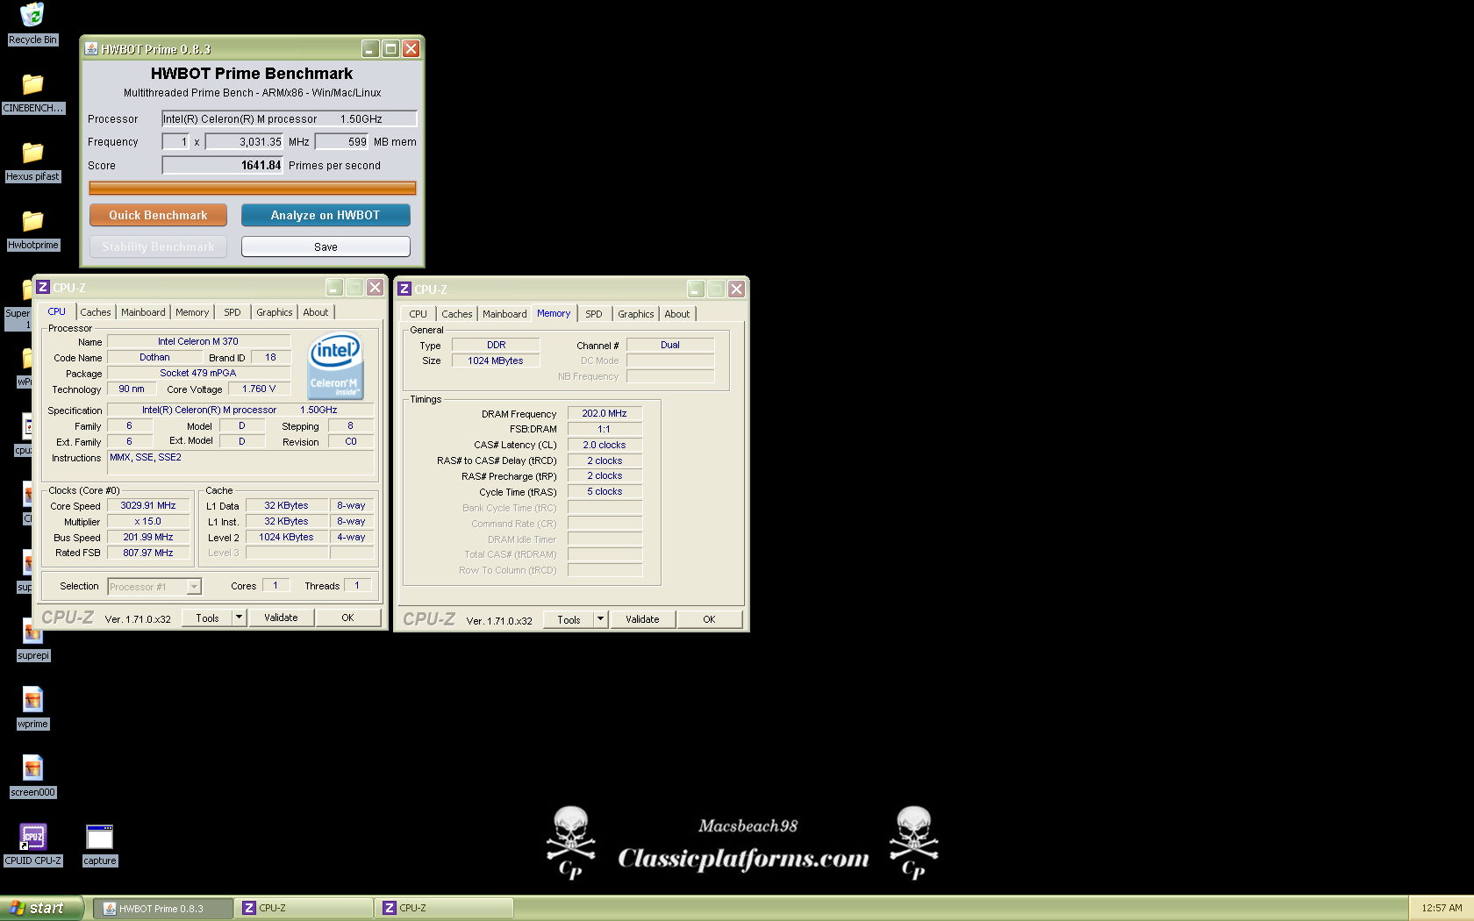Open the CINEBENCH folder icon
Viewport: 1474px width, 921px height.
coord(32,84)
